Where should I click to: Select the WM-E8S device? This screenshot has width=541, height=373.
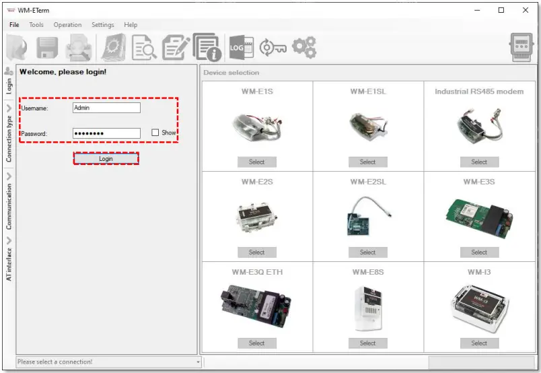click(368, 343)
